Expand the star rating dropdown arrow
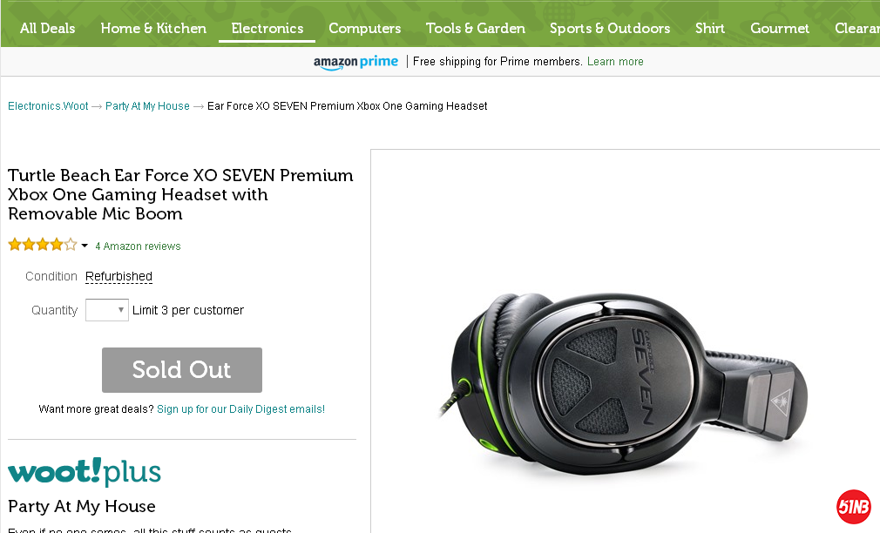 pos(85,246)
